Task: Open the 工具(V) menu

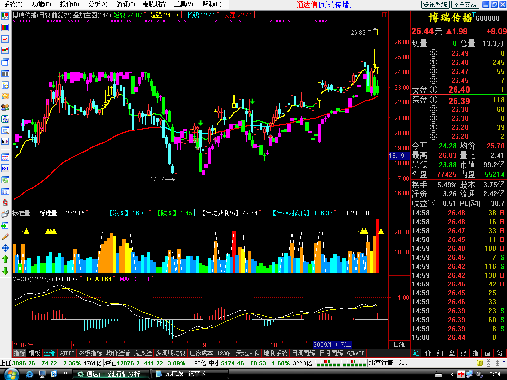Action: (x=183, y=4)
